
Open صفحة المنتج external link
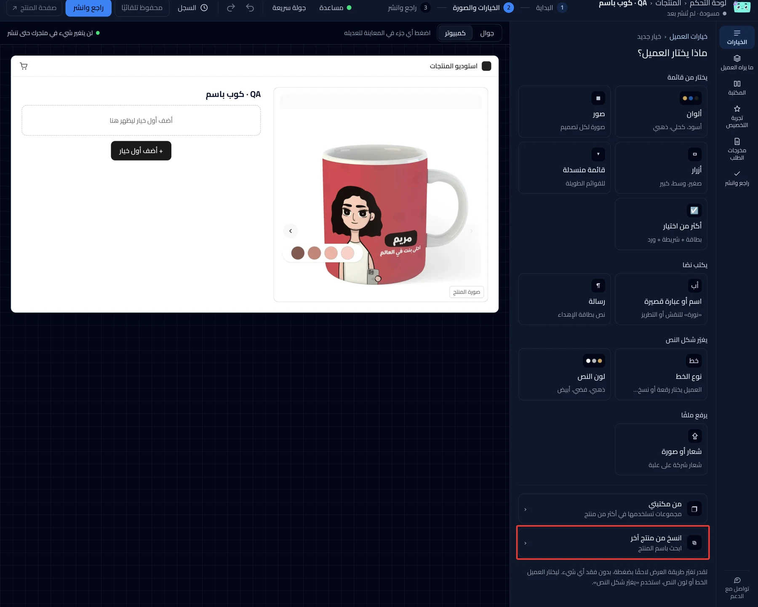point(35,8)
